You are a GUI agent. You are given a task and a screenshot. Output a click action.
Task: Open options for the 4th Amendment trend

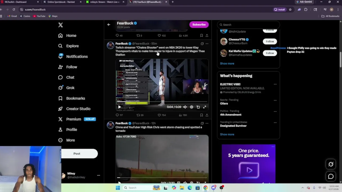click(x=275, y=111)
